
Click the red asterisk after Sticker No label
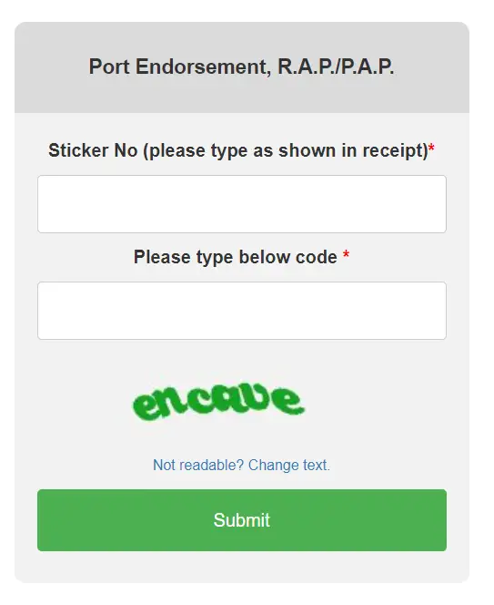432,148
